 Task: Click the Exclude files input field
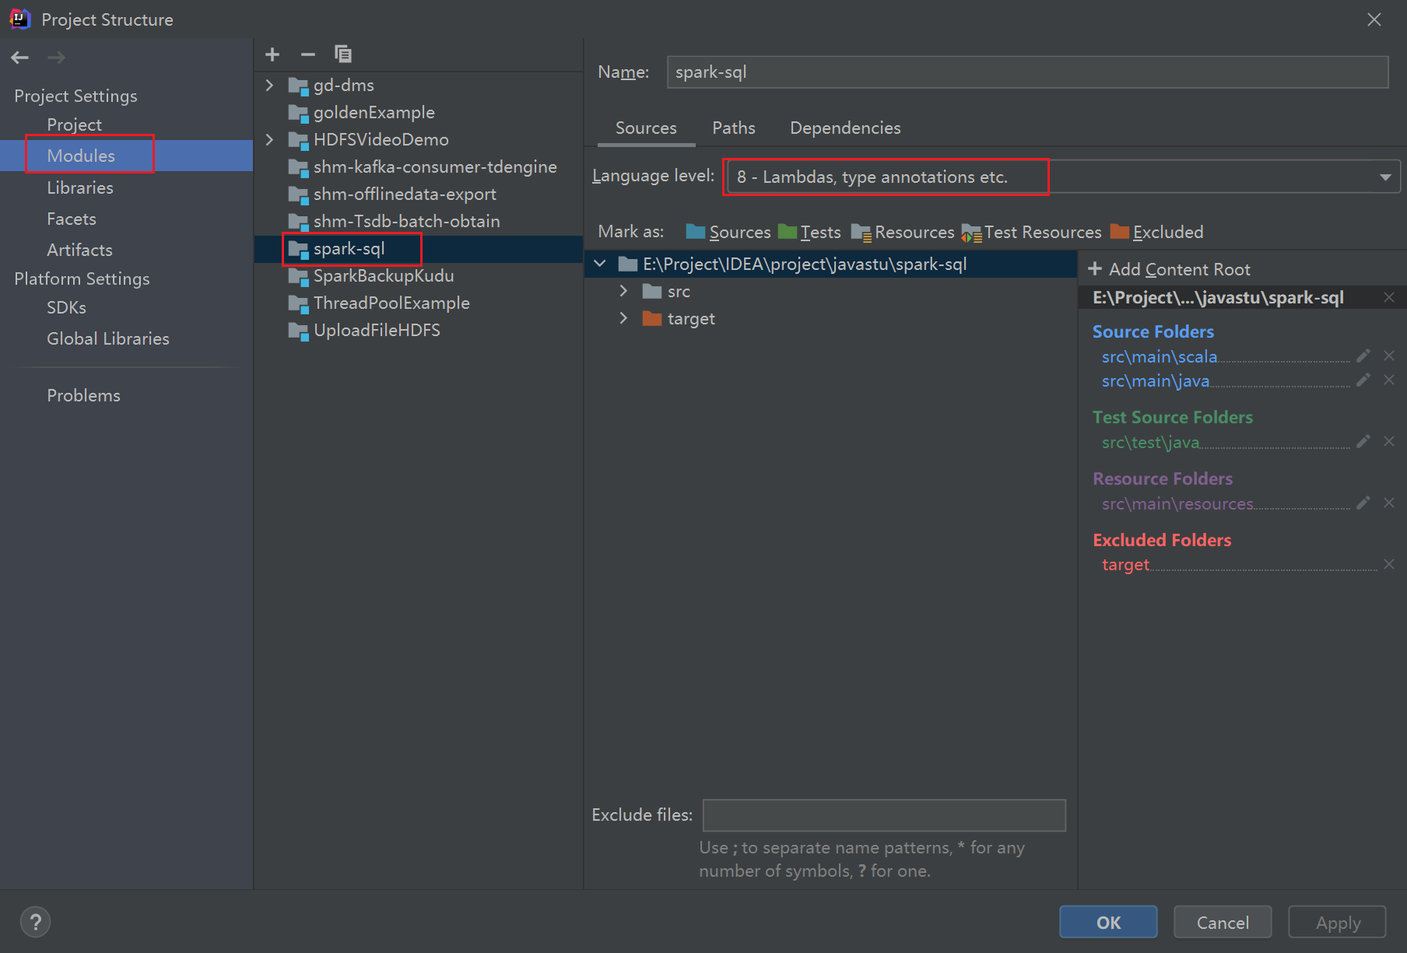click(x=884, y=815)
